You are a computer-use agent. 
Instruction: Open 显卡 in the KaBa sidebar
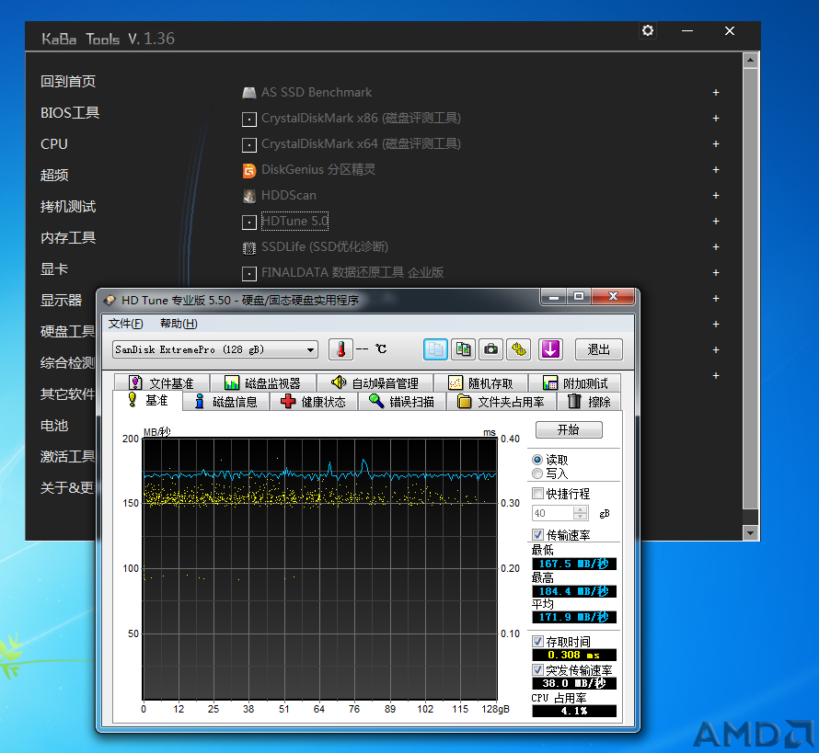54,269
